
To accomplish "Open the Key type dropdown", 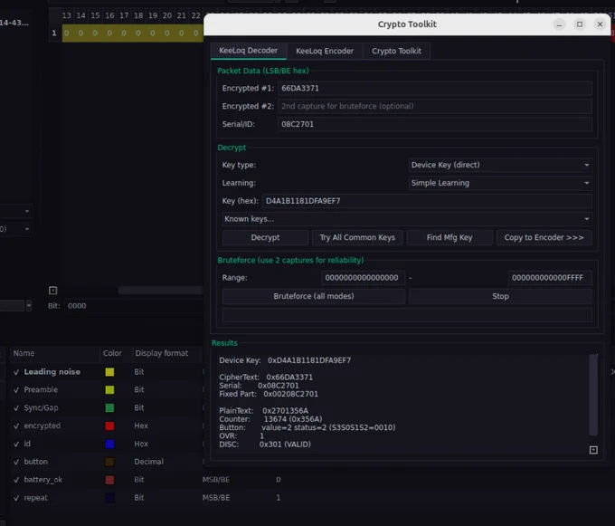I will (500, 165).
